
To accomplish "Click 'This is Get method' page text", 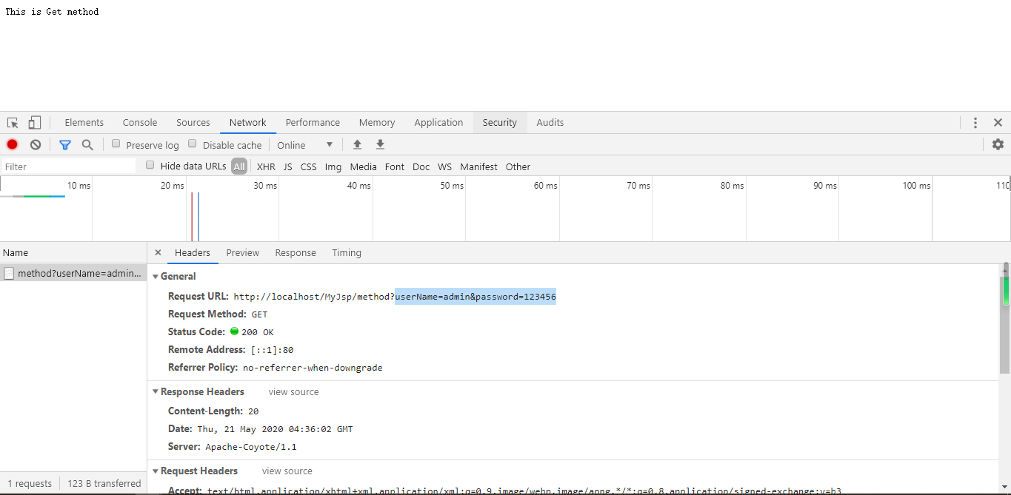I will point(52,12).
